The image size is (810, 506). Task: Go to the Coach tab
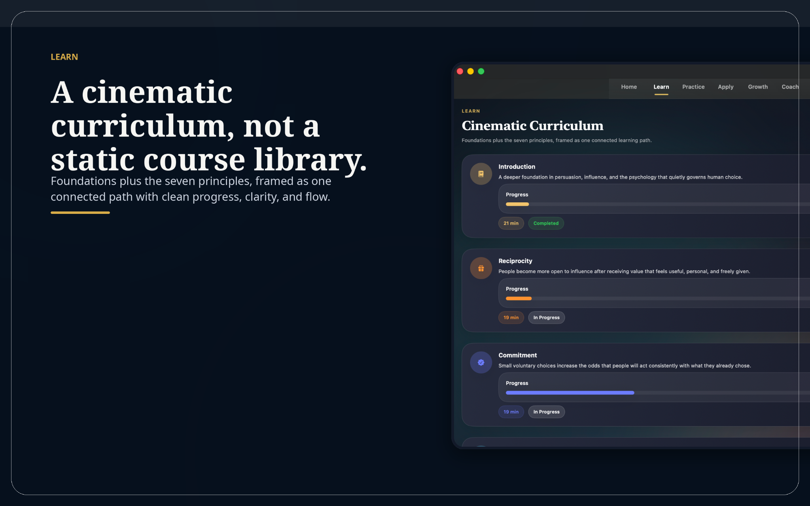point(790,87)
